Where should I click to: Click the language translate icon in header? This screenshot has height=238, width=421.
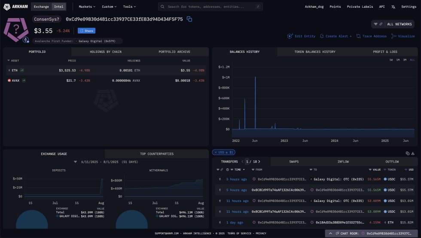click(394, 7)
